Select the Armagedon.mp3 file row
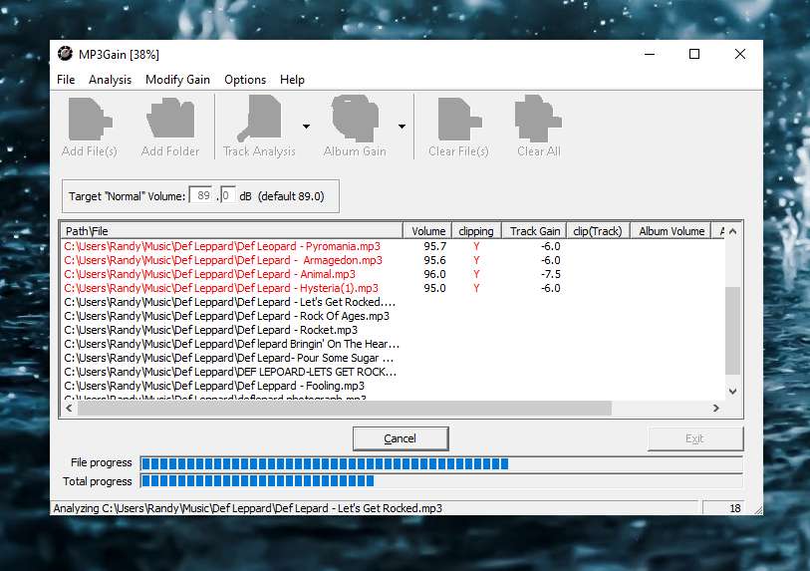The image size is (810, 571). (x=394, y=260)
